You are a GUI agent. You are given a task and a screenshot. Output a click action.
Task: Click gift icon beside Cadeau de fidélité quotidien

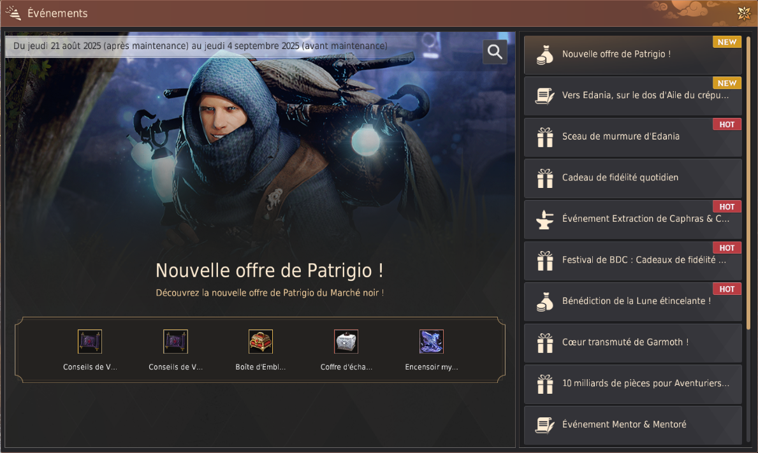545,178
